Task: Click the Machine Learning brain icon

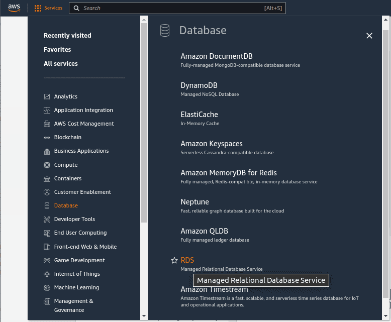Action: pos(47,288)
